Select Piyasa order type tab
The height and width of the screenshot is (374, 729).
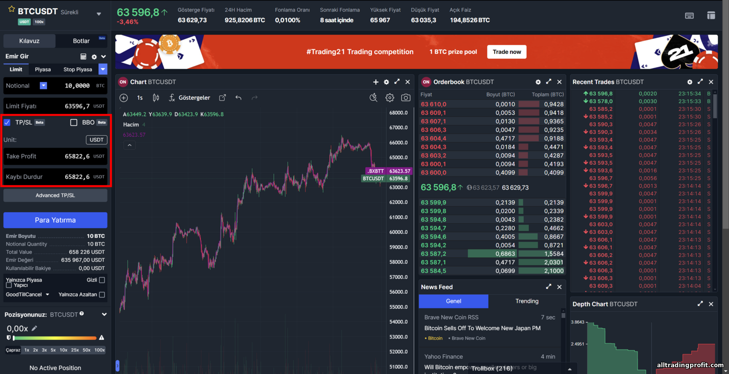tap(43, 70)
